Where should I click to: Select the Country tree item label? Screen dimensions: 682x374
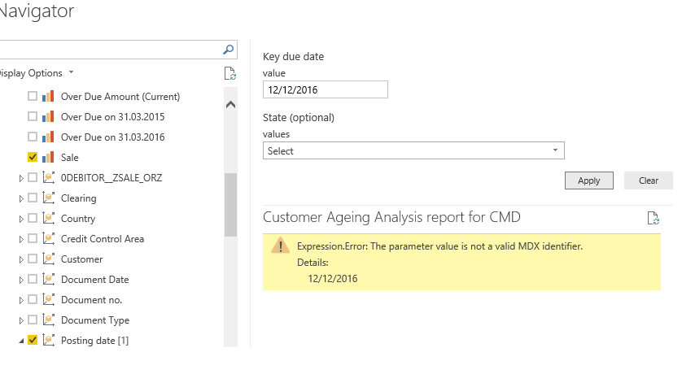tap(78, 219)
